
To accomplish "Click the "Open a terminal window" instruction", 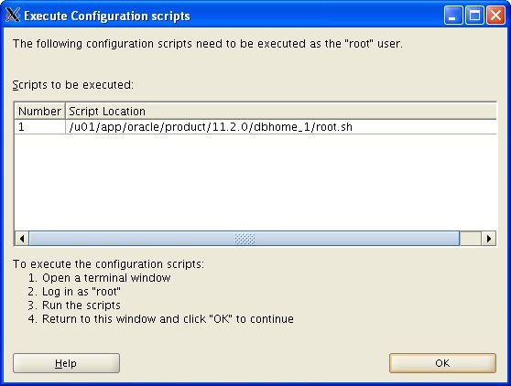I will [x=106, y=278].
